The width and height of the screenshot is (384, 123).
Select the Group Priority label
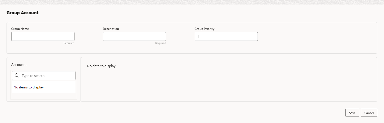(204, 29)
